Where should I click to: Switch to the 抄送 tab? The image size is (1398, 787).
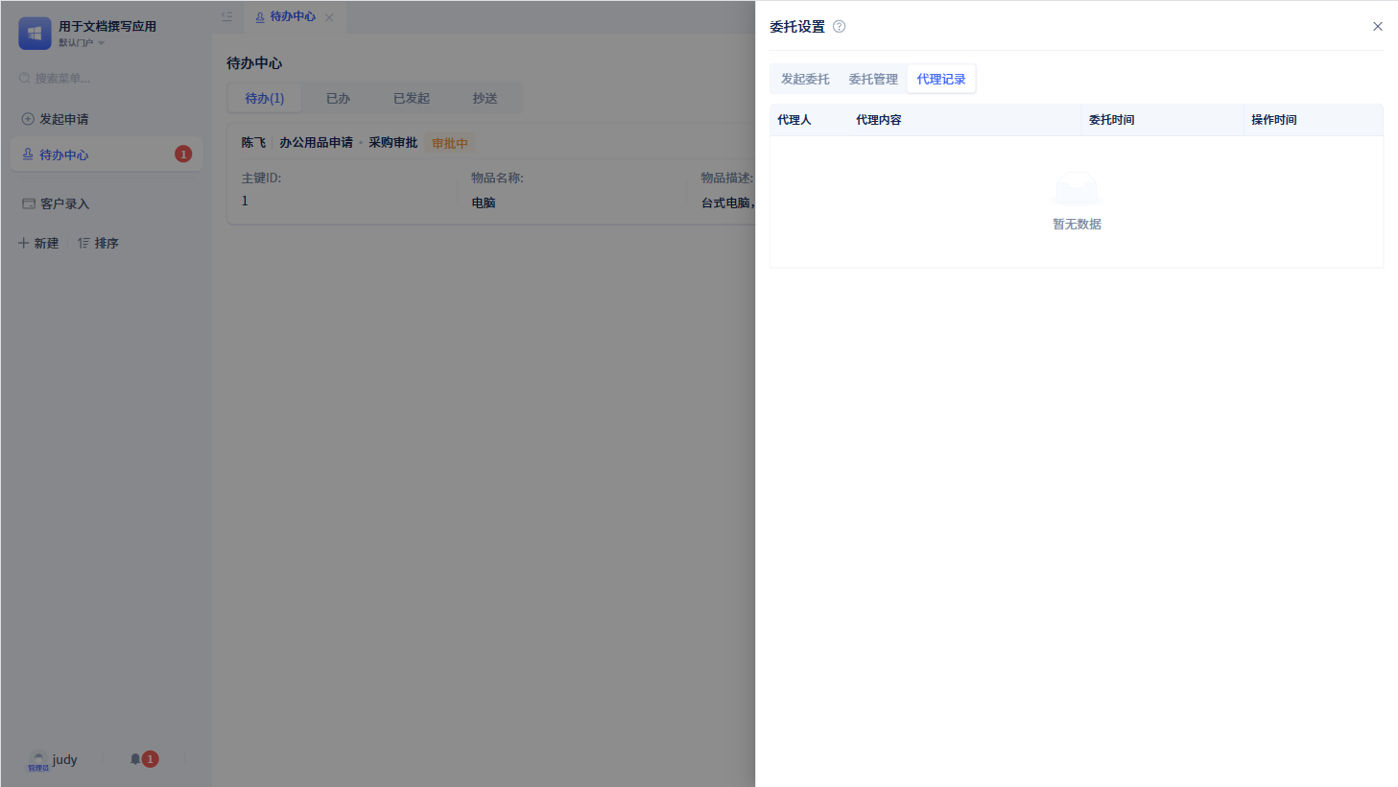pyautogui.click(x=485, y=98)
